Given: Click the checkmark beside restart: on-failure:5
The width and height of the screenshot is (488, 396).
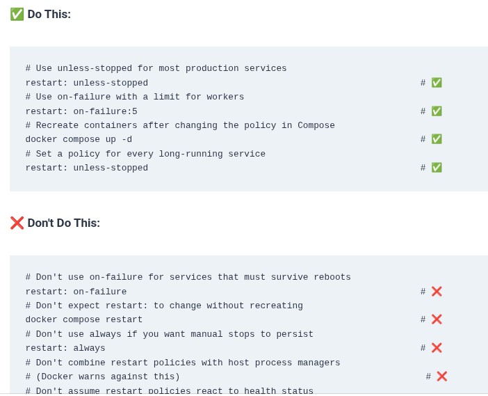Looking at the screenshot, I should pyautogui.click(x=437, y=111).
